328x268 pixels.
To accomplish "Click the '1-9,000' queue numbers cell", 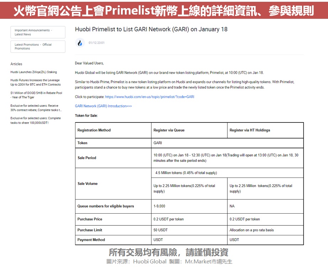I will [189, 206].
